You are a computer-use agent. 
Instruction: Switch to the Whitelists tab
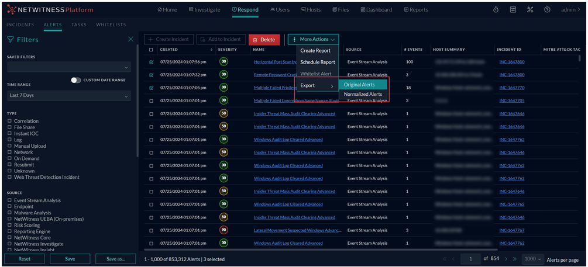pyautogui.click(x=111, y=25)
